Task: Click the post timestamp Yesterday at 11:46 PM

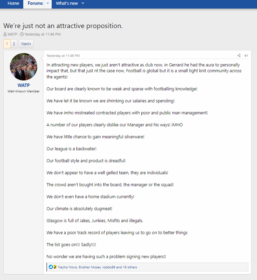Action: (x=63, y=56)
